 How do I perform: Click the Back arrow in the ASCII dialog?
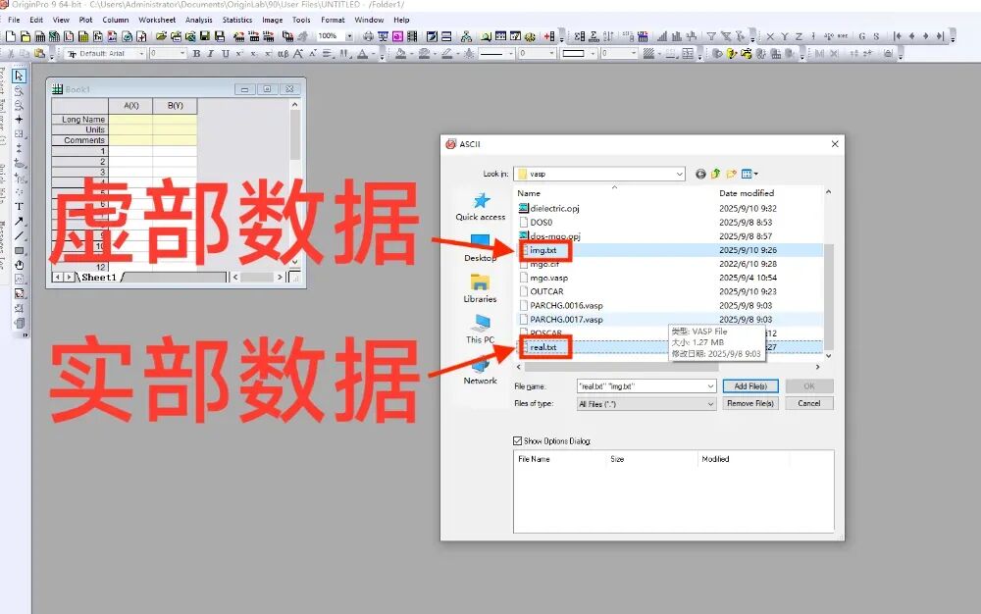(700, 174)
